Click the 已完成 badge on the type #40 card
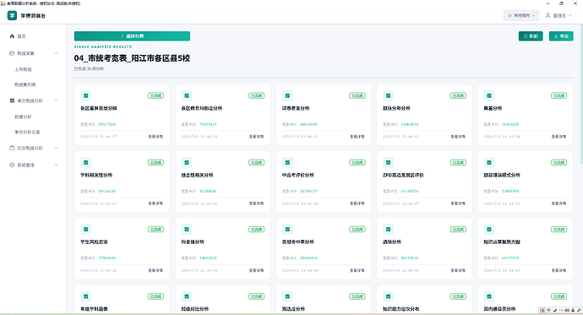The image size is (583, 315). pyautogui.click(x=458, y=95)
